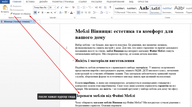Open font color dropdown arrow

(x=74, y=12)
